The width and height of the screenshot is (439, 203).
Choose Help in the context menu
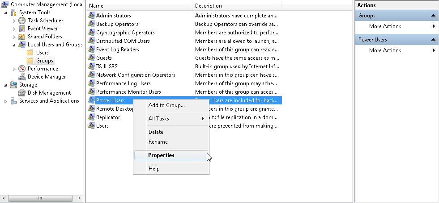click(171, 169)
